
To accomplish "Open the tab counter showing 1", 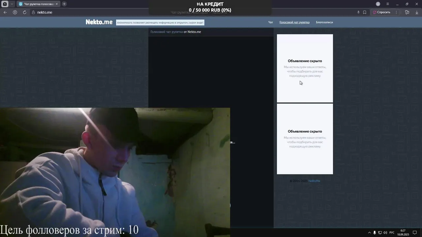I will pyautogui.click(x=5, y=4).
